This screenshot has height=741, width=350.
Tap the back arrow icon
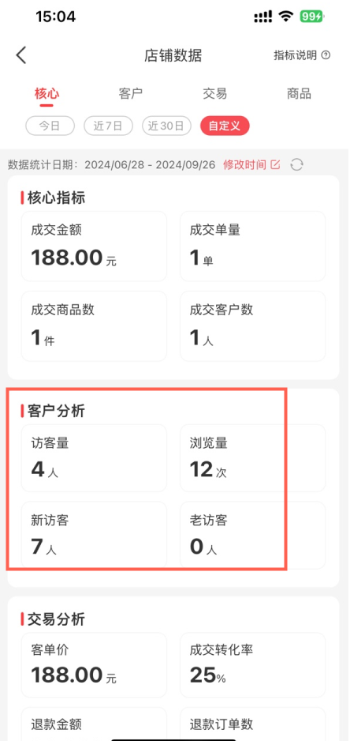21,55
